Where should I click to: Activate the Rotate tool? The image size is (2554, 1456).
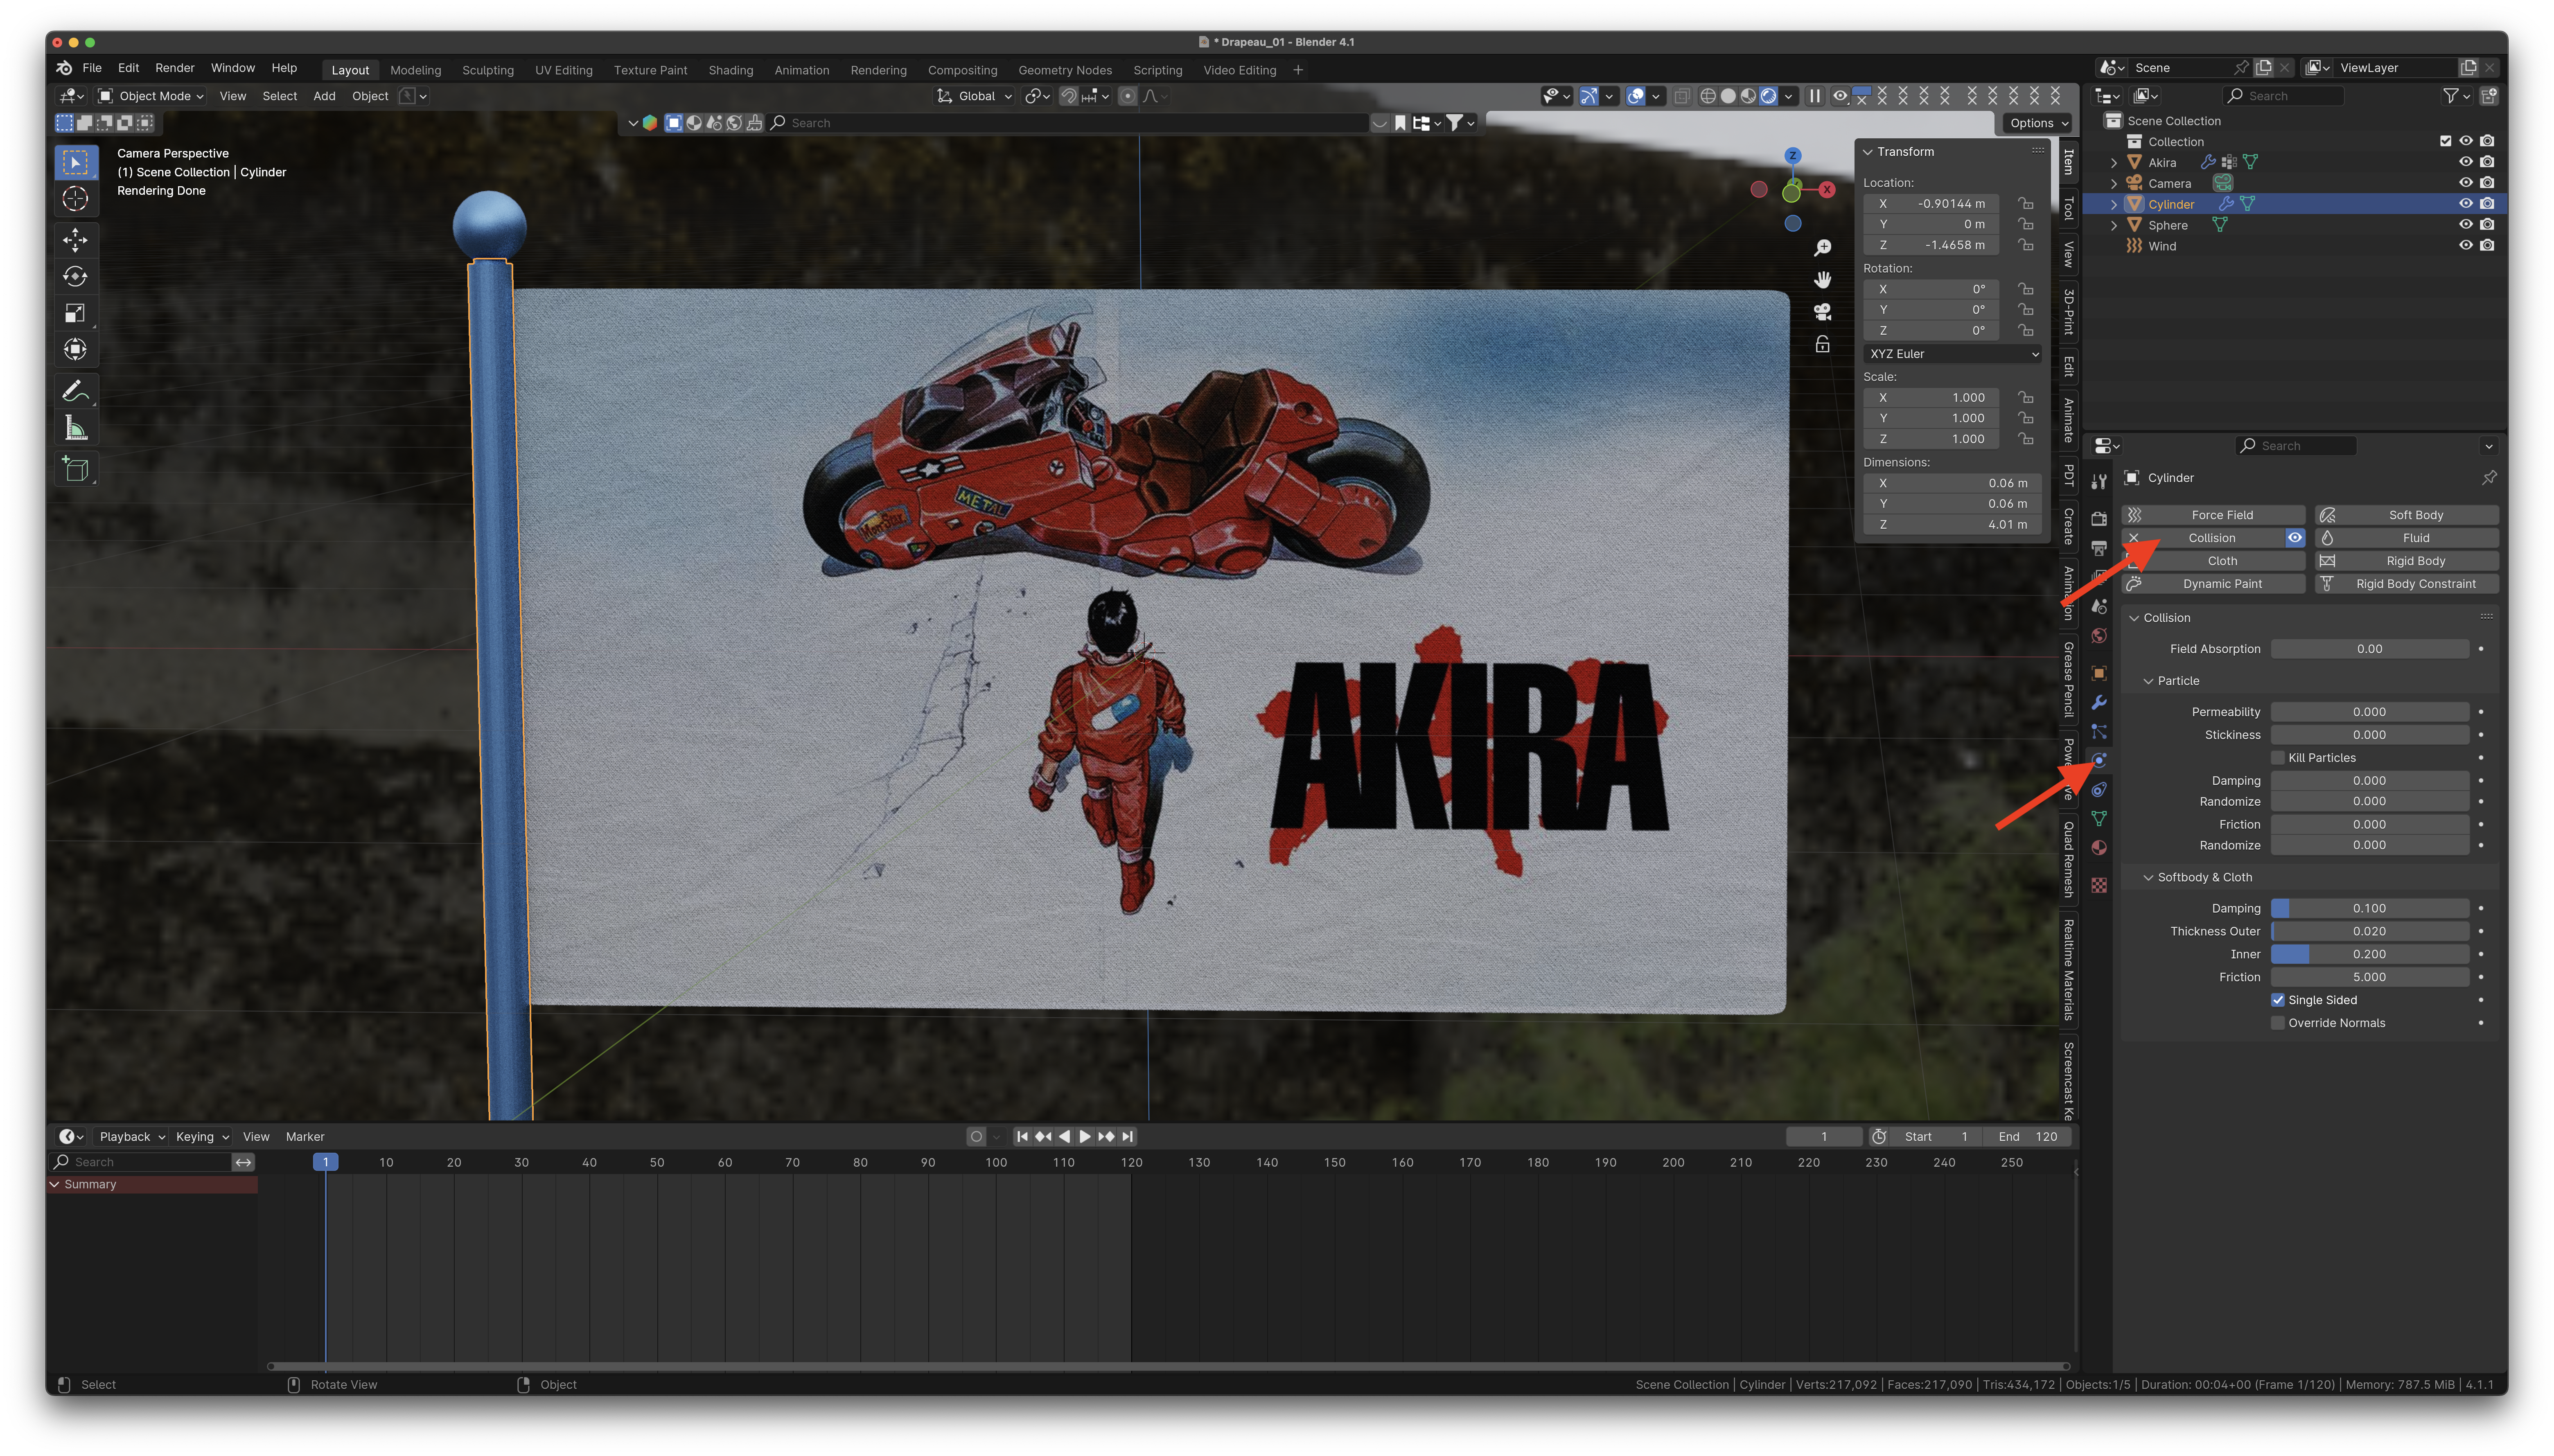(x=75, y=277)
